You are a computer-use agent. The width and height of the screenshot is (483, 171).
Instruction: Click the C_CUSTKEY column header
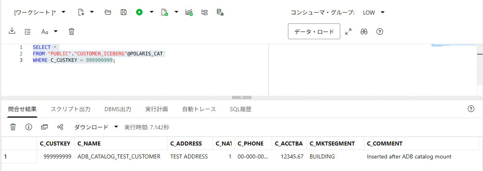(55, 144)
